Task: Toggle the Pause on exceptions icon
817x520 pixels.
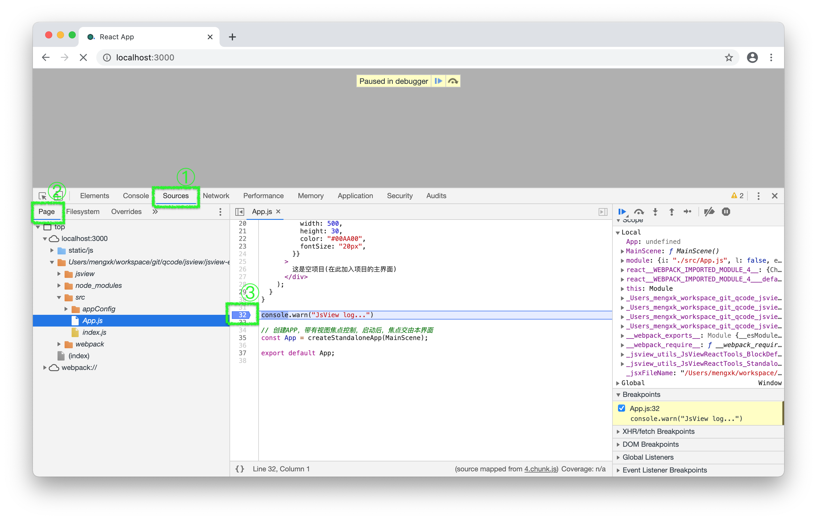Action: click(x=726, y=212)
